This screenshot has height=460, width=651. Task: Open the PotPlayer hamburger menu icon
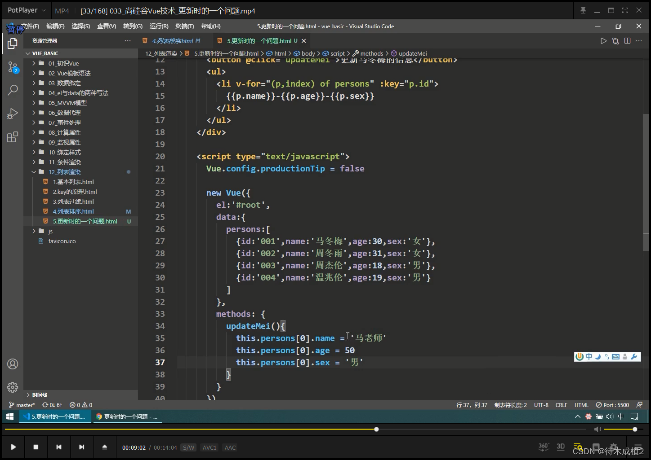click(638, 447)
